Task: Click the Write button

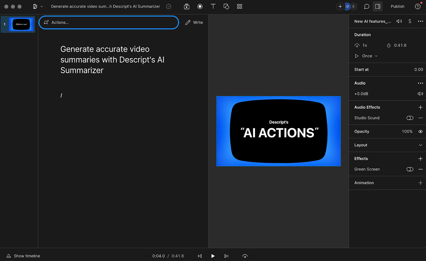Action: pyautogui.click(x=194, y=22)
